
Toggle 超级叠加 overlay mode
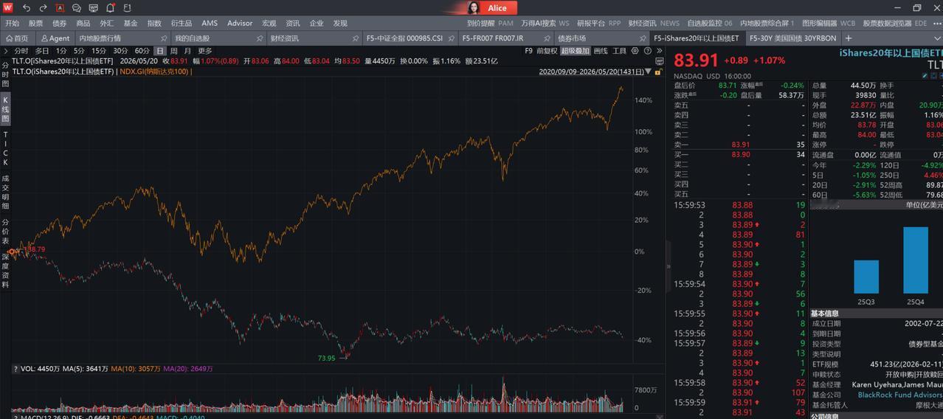click(576, 51)
